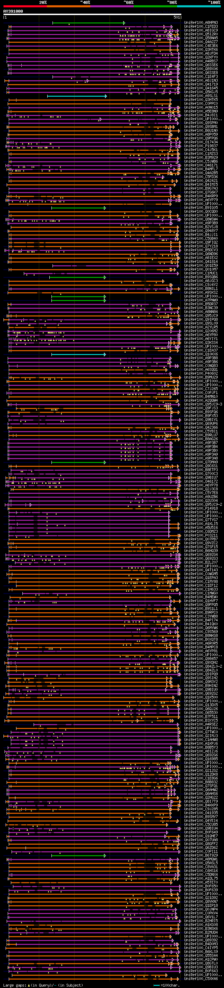Open hit UniRef100_B9SQB6
The height and width of the screenshot is (988, 224).
click(201, 277)
